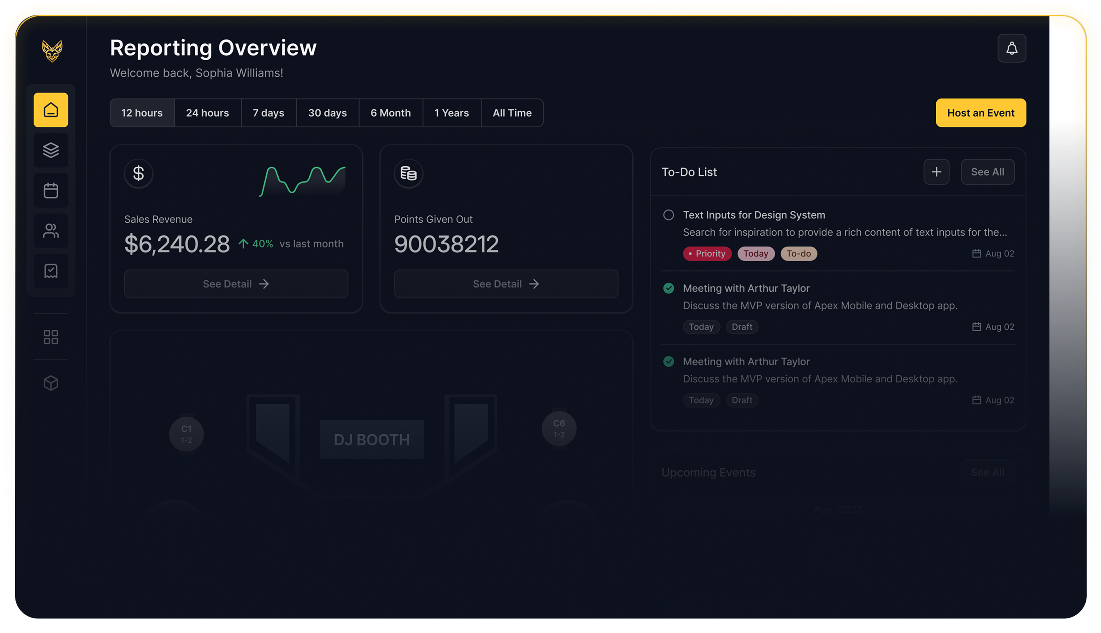Click the layers stack sidebar icon

pyautogui.click(x=51, y=150)
